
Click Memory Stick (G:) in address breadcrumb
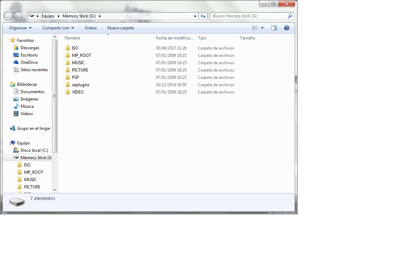pyautogui.click(x=79, y=16)
